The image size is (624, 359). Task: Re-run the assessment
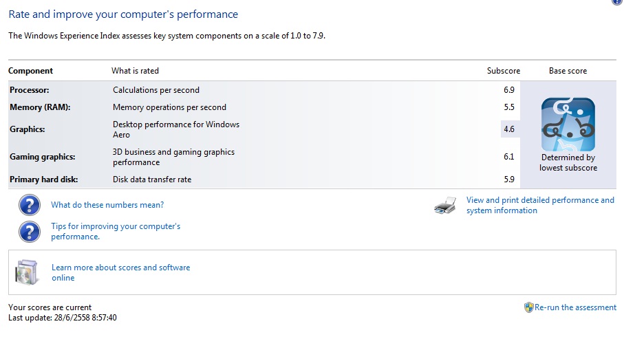[x=575, y=307]
